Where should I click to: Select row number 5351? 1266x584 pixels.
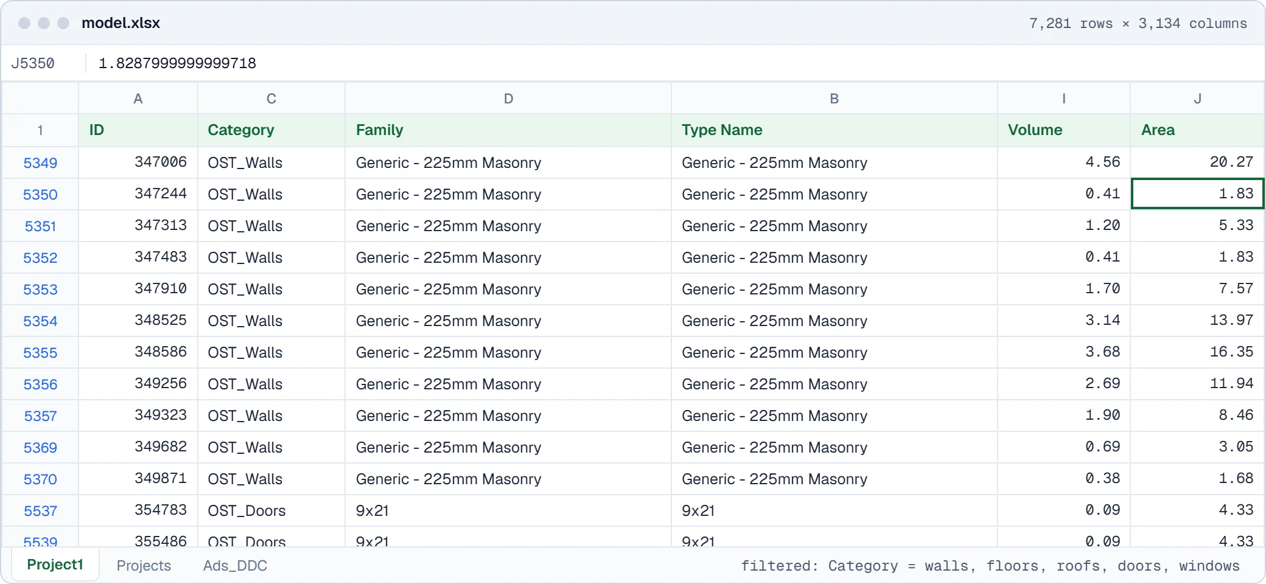(40, 226)
